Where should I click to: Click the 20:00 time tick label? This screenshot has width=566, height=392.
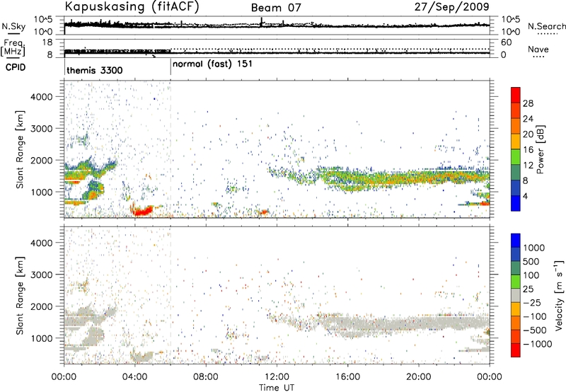pos(419,377)
